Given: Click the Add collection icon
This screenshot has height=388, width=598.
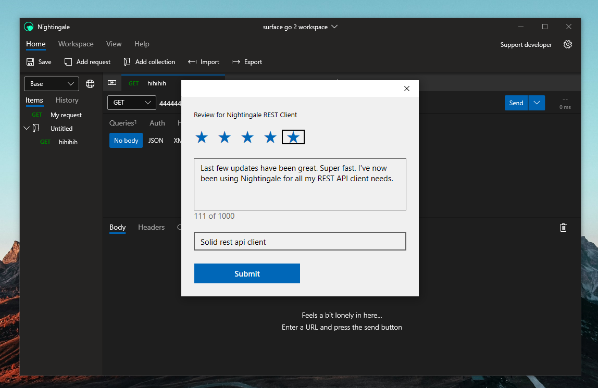Looking at the screenshot, I should click(127, 61).
